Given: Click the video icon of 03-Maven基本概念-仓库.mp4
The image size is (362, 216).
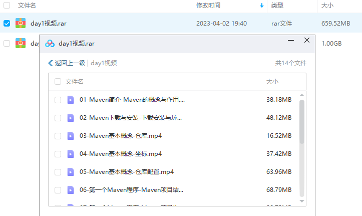Looking at the screenshot, I should tap(71, 136).
